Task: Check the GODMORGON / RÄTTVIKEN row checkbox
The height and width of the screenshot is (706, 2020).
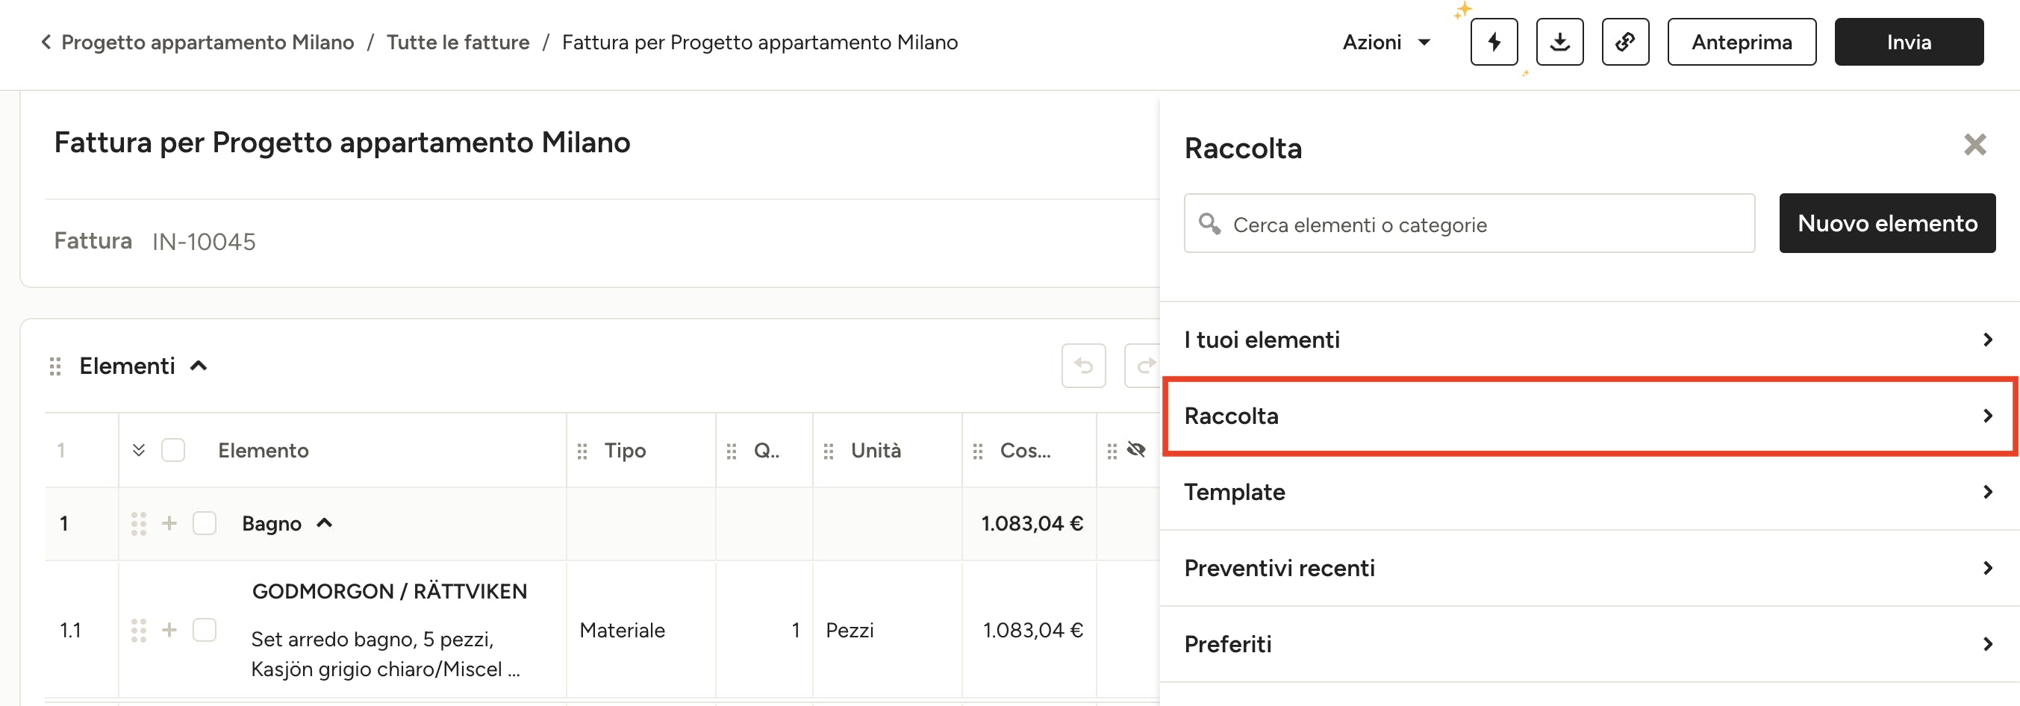Action: (205, 629)
